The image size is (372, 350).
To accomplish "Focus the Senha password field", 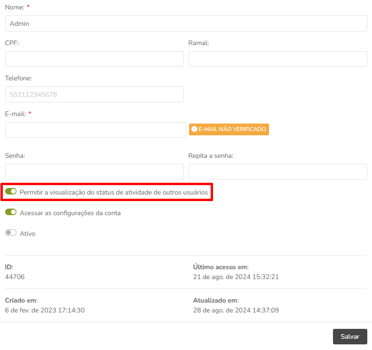I will [95, 172].
